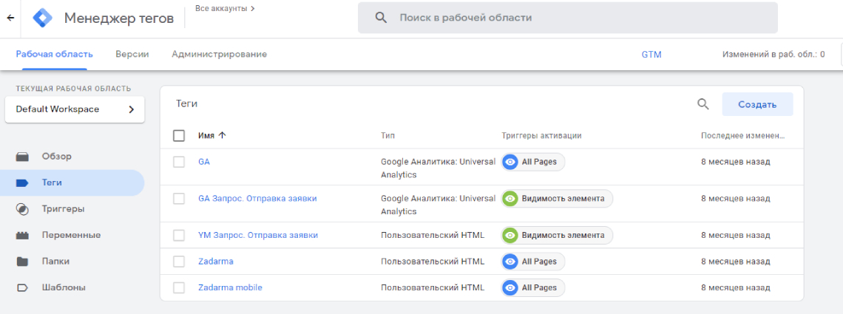Click Изменений в раб. обл.: 0 counter
This screenshot has width=843, height=314.
(773, 54)
